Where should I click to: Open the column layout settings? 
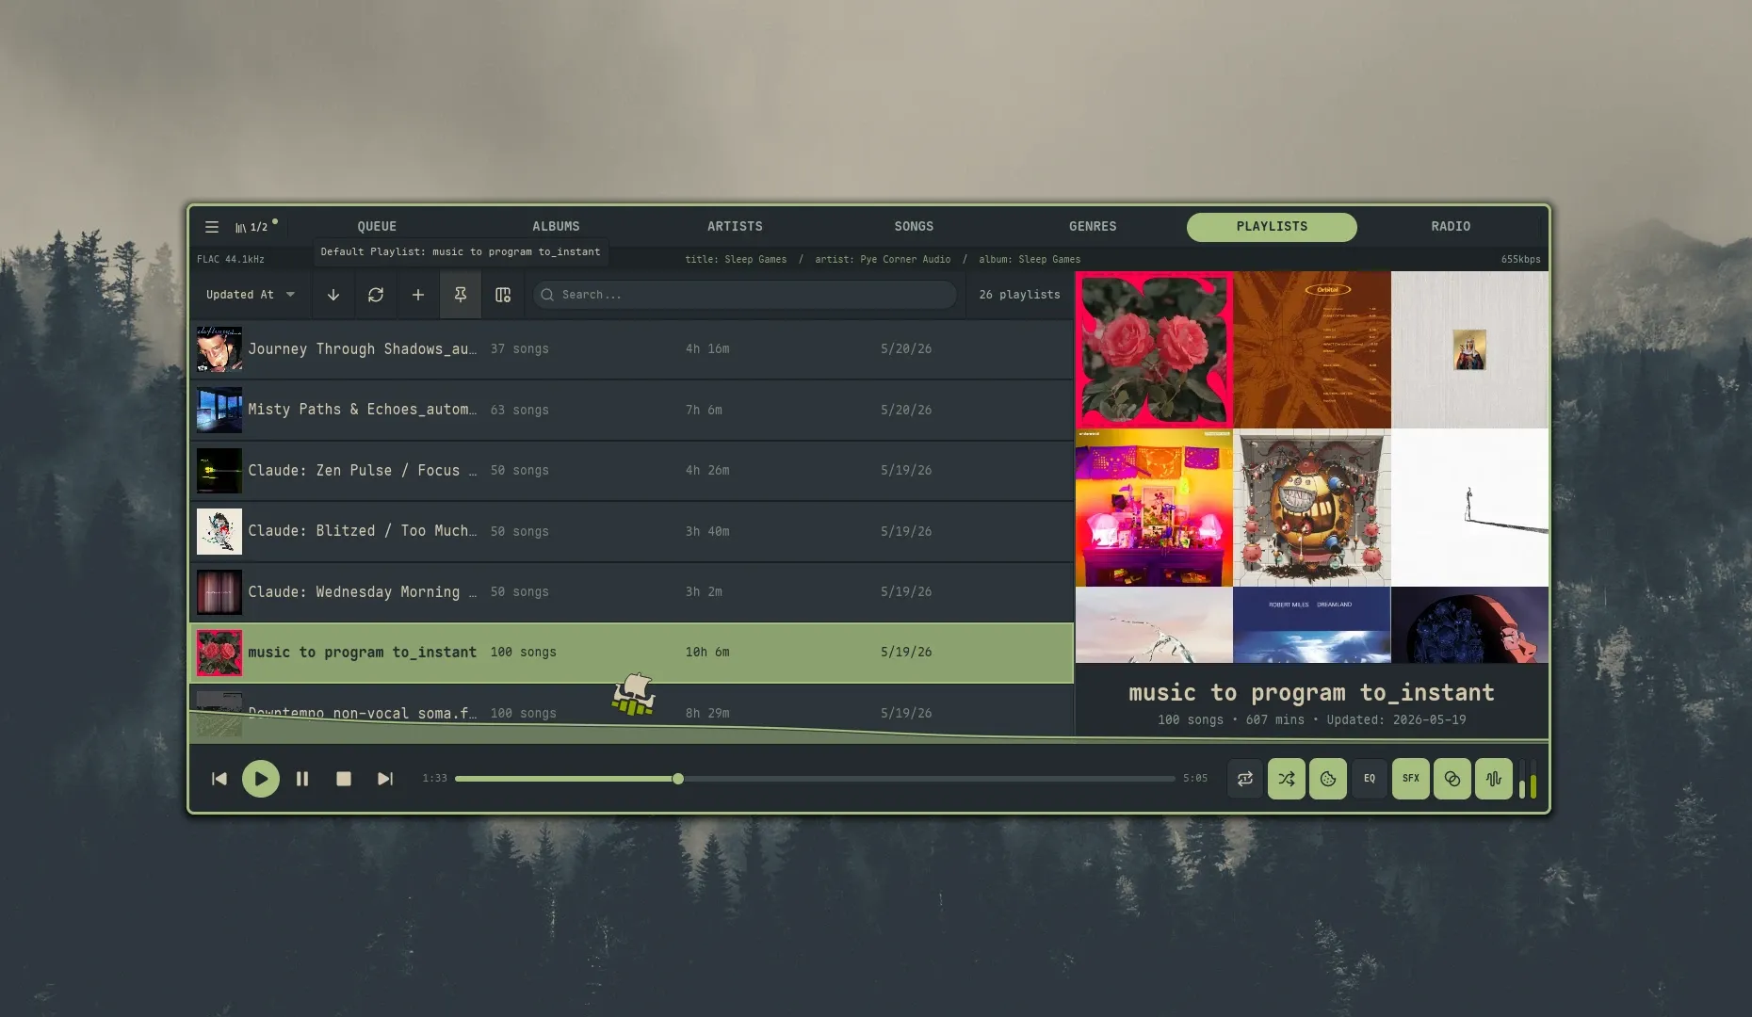(x=503, y=295)
